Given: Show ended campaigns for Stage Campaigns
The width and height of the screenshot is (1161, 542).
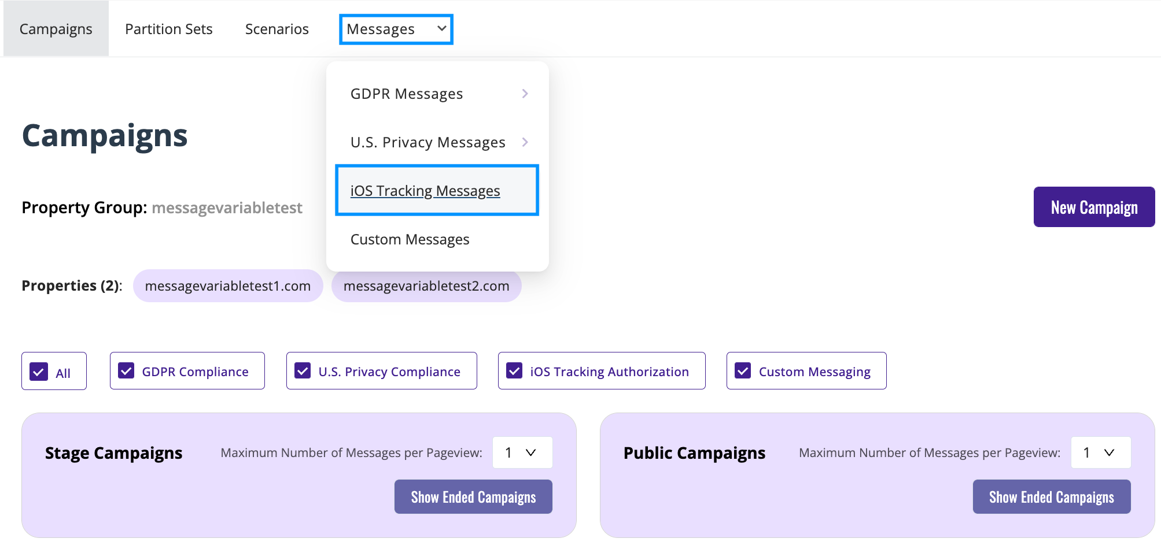Looking at the screenshot, I should (473, 496).
